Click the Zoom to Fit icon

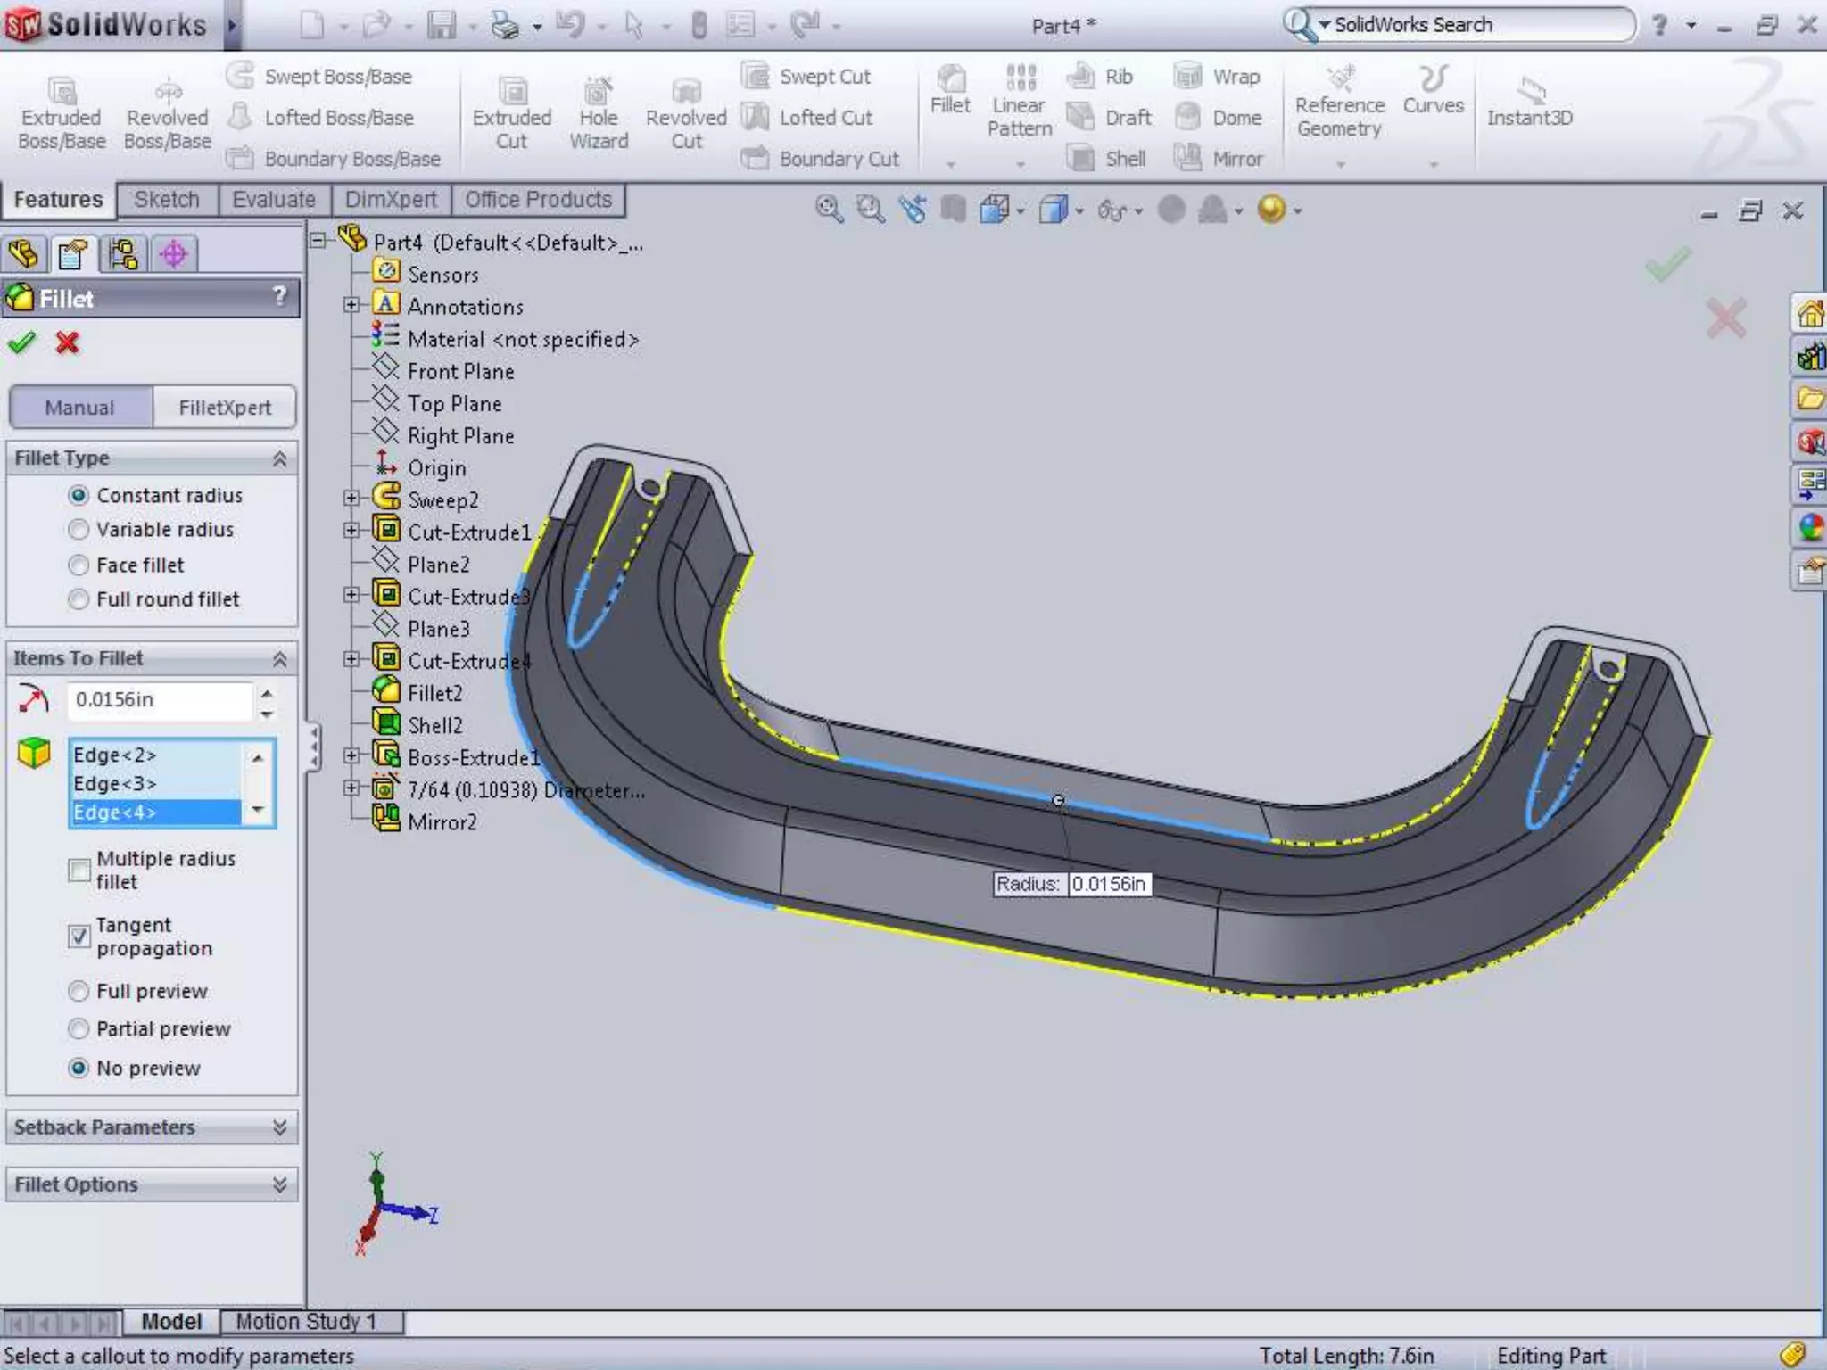[829, 210]
